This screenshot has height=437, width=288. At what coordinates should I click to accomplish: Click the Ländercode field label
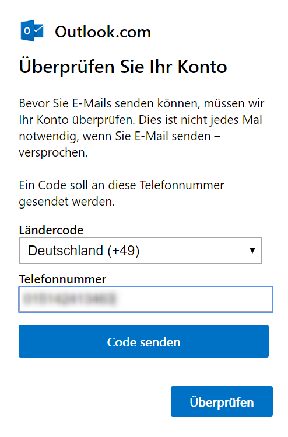click(51, 230)
